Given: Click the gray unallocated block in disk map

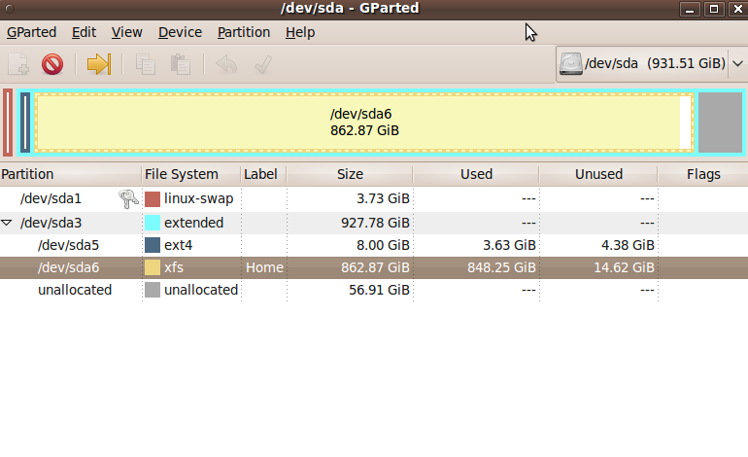Looking at the screenshot, I should point(720,123).
